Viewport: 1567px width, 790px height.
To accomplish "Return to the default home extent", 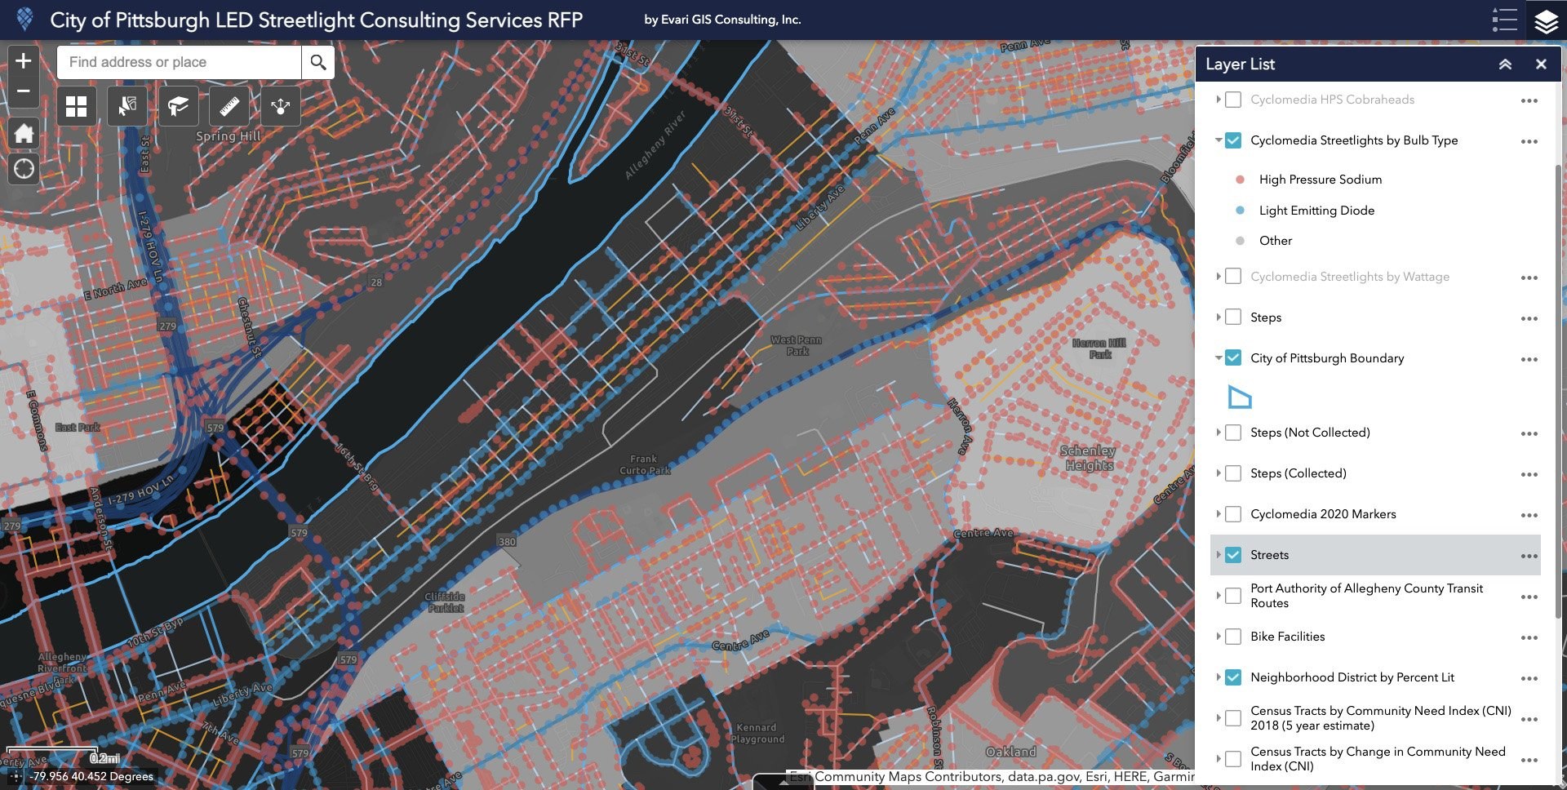I will (x=24, y=133).
